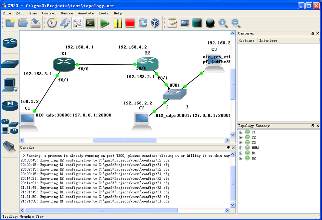Select switch device category in sidebar
Viewport: 322px width, 220px height.
(10, 64)
